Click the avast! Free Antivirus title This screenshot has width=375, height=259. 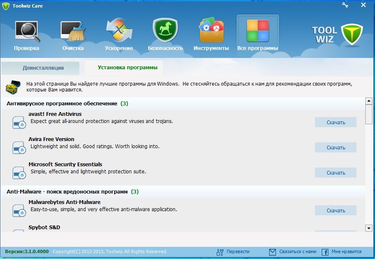(x=55, y=114)
